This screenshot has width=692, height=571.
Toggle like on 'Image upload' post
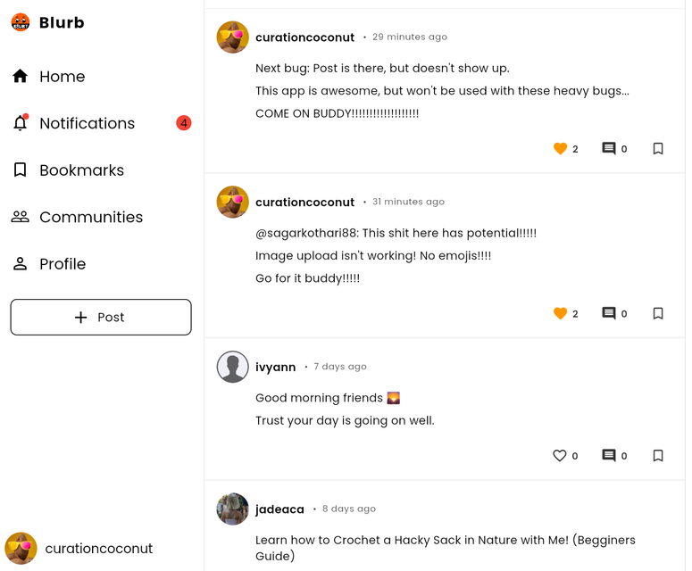pos(561,313)
